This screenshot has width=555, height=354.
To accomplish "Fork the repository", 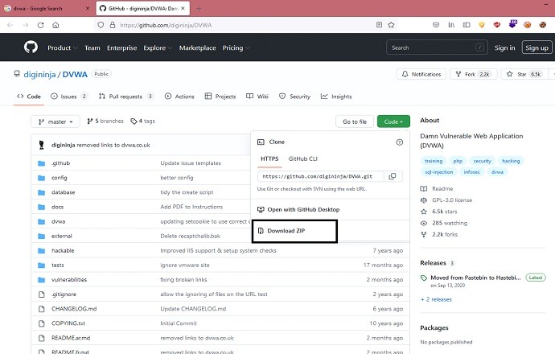I will (x=474, y=74).
